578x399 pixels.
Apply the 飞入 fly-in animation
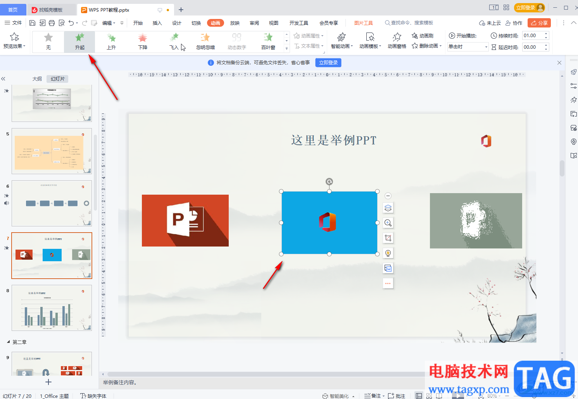click(x=174, y=42)
